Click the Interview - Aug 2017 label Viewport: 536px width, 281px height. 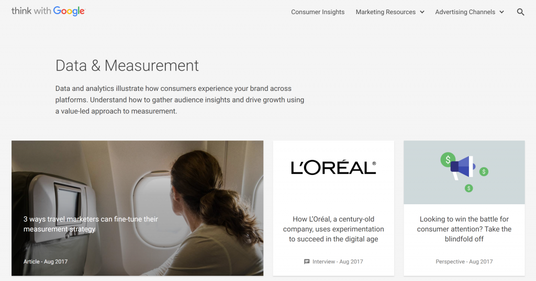coord(338,262)
